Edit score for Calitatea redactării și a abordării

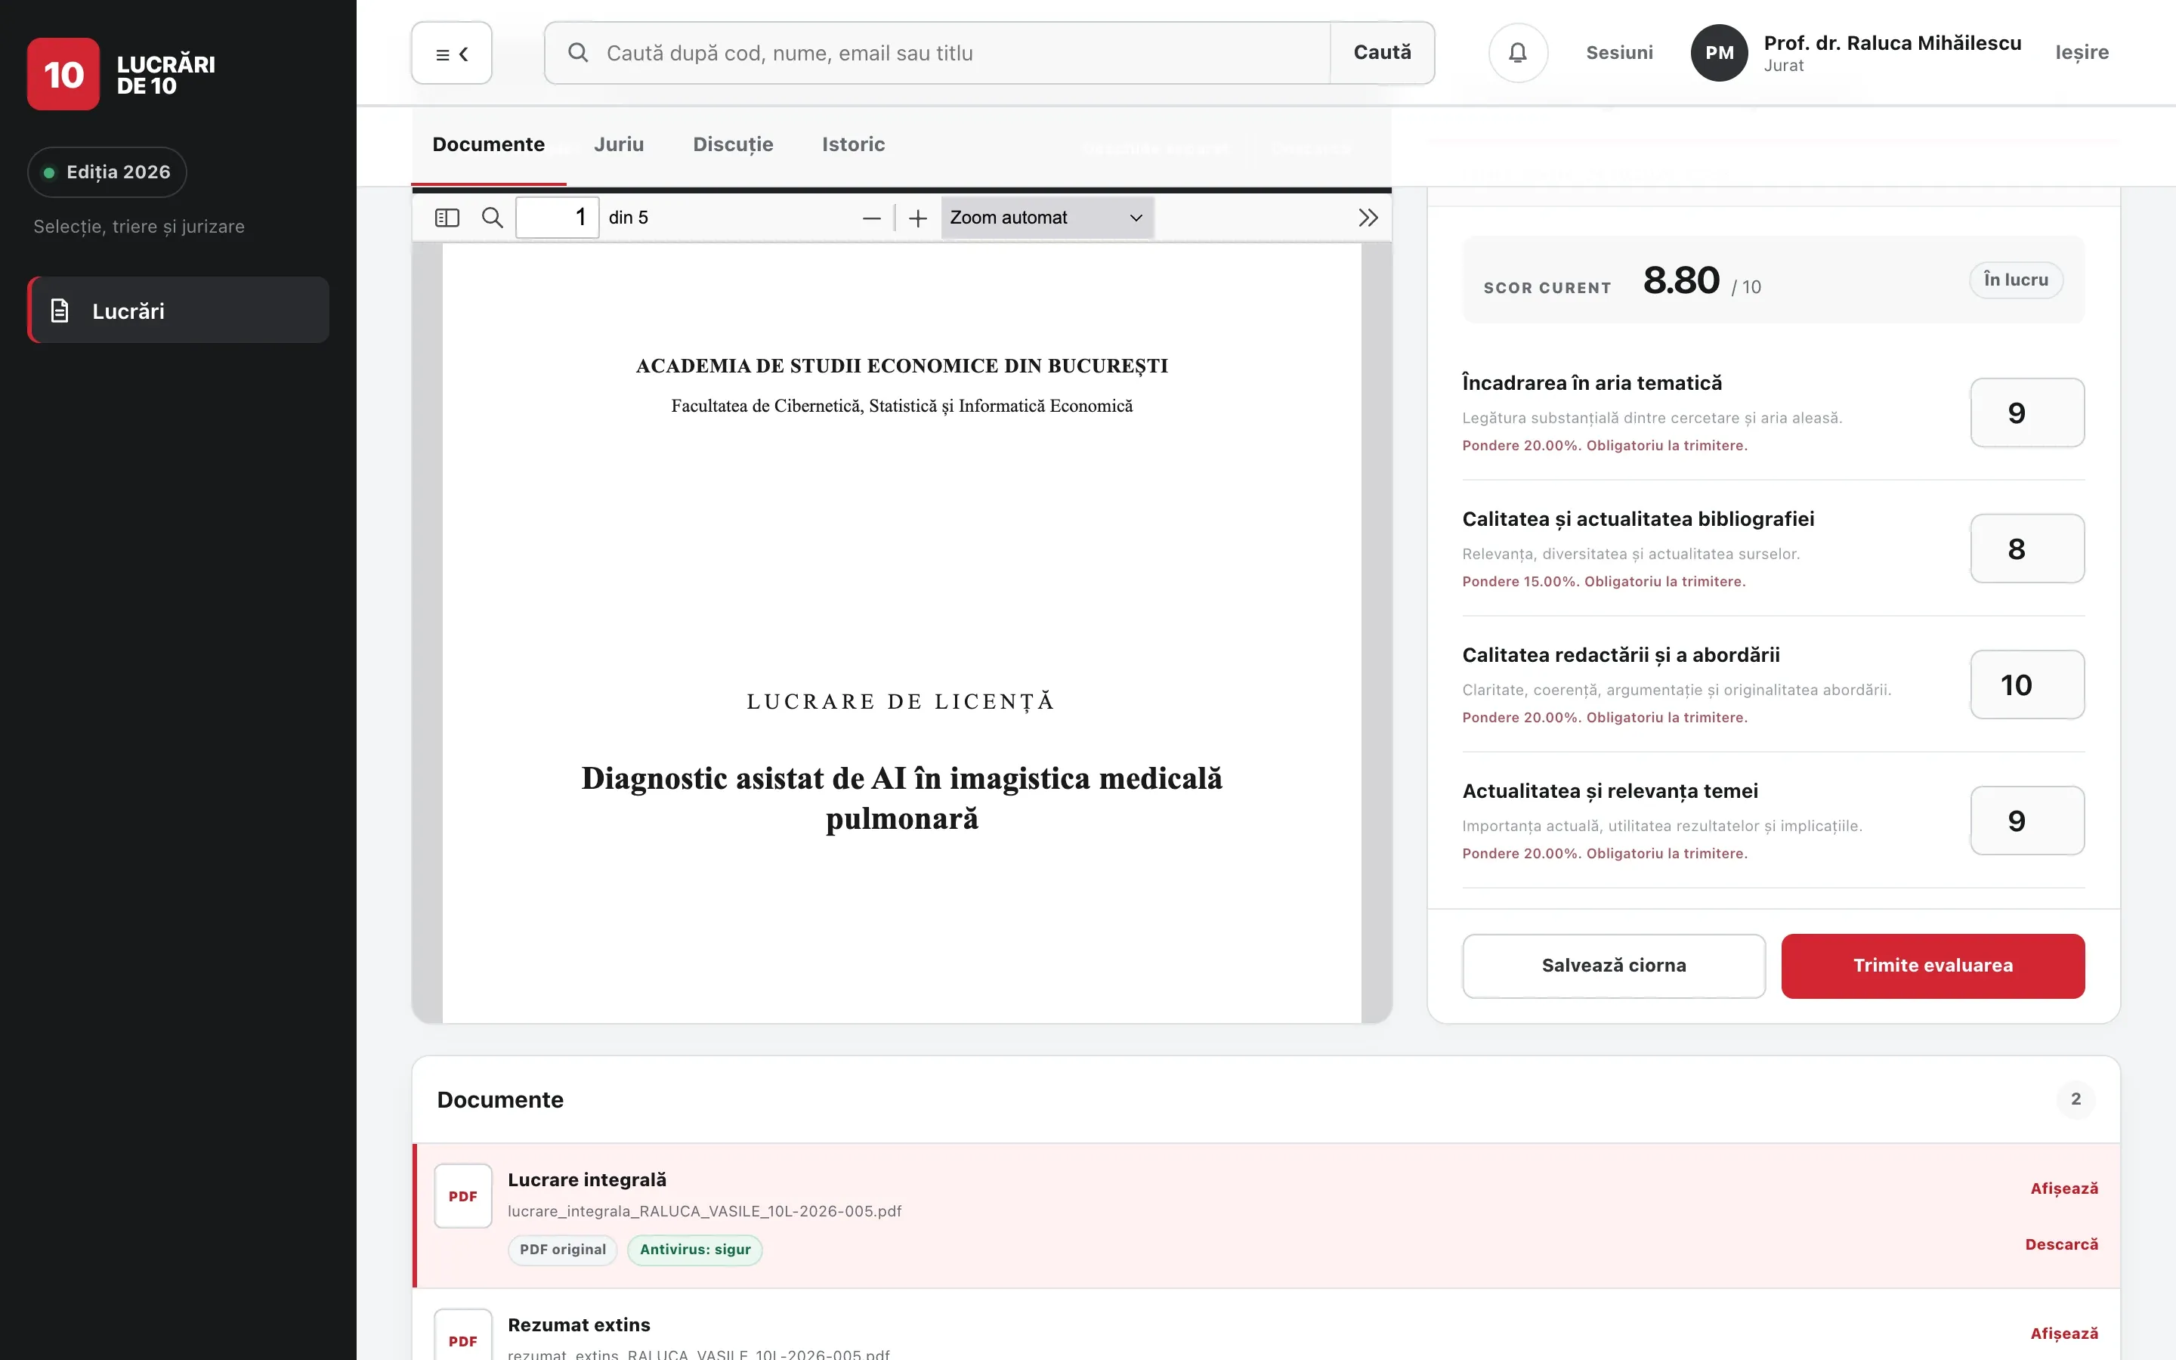pos(2026,684)
